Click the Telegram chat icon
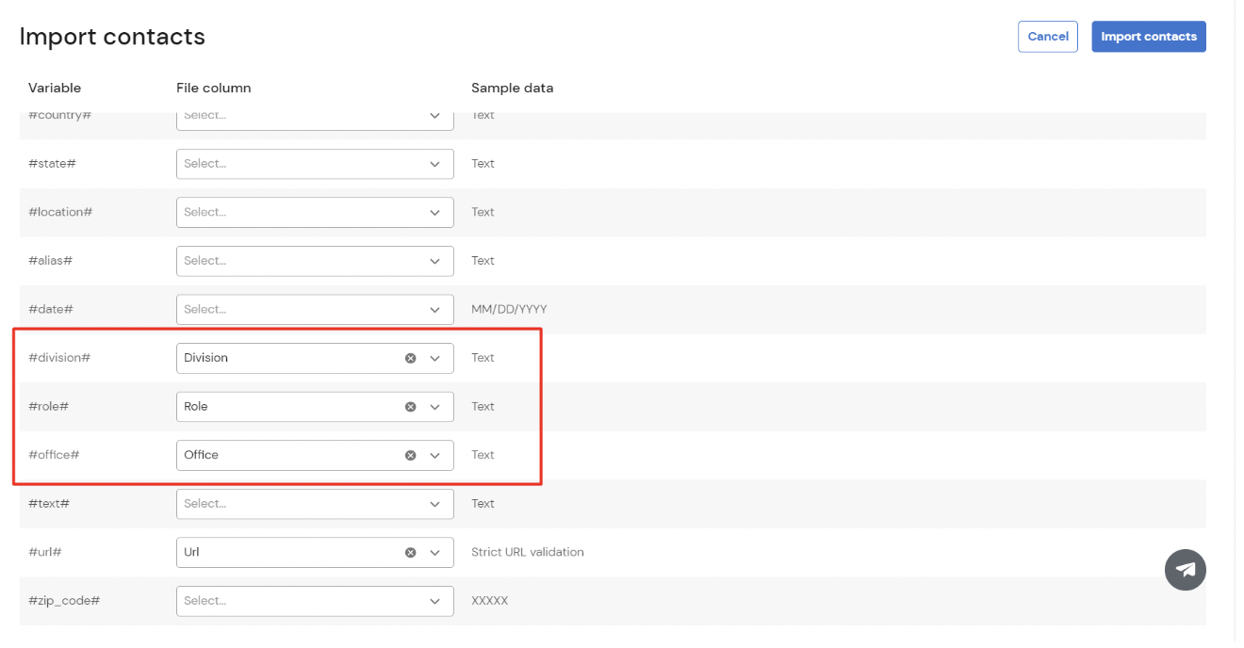This screenshot has height=648, width=1244. pyautogui.click(x=1186, y=570)
